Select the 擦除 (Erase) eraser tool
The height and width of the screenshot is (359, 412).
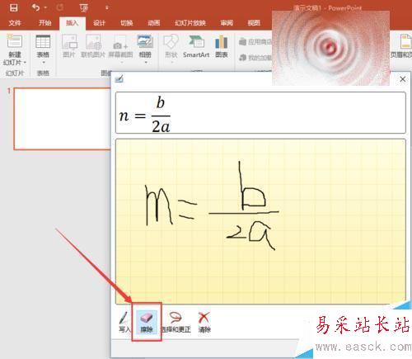click(147, 322)
